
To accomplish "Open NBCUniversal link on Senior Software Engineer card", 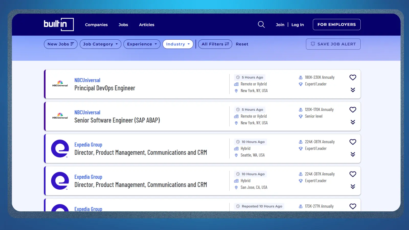I will coord(87,112).
